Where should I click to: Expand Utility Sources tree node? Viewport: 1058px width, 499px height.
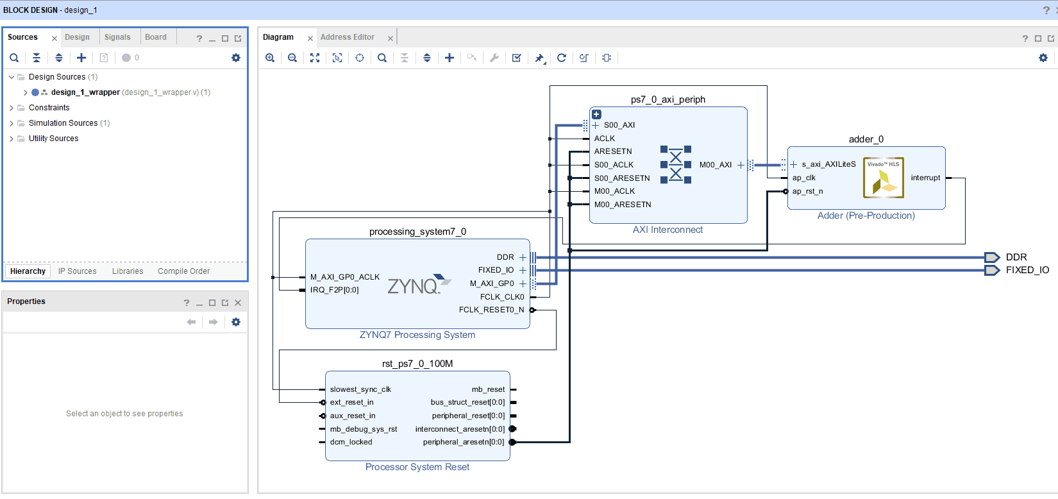[x=12, y=139]
